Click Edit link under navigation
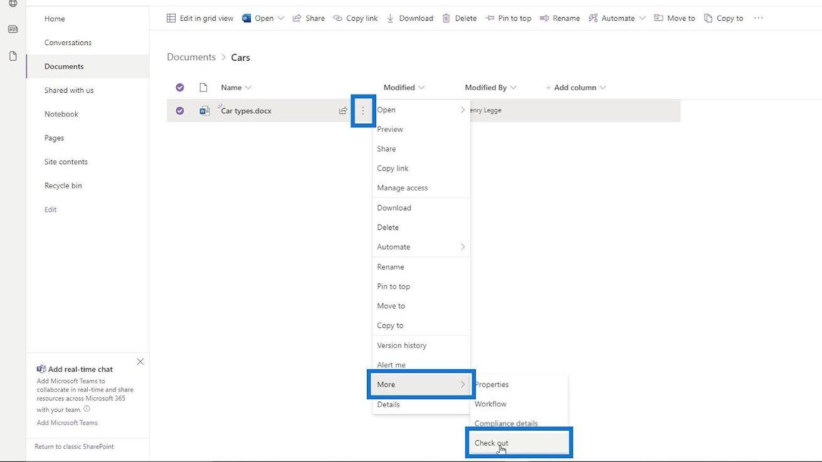This screenshot has height=462, width=822. (x=51, y=209)
